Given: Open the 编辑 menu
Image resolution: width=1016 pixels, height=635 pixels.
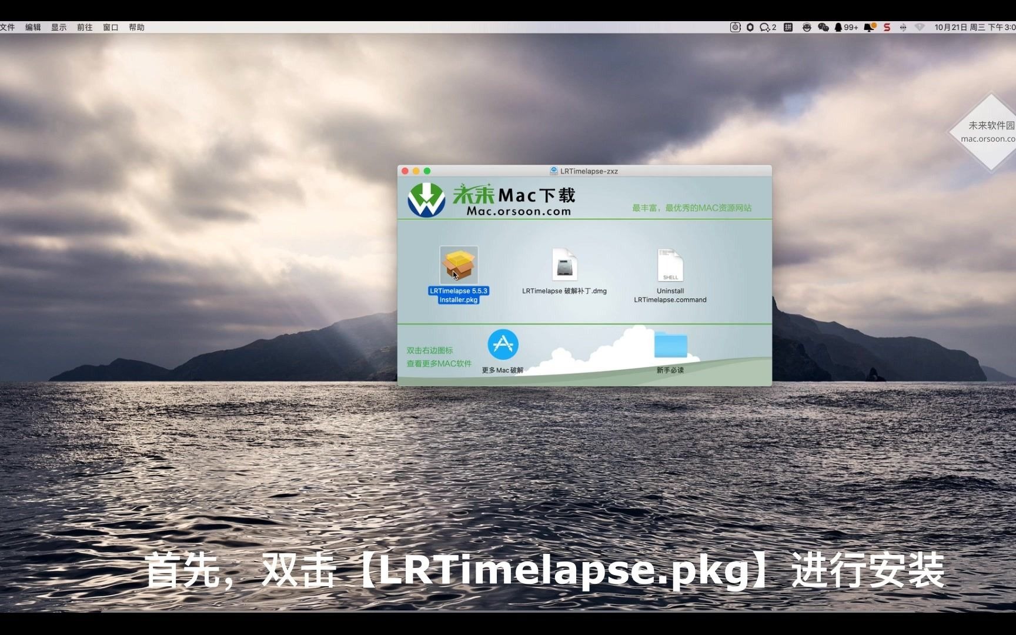Looking at the screenshot, I should click(x=33, y=27).
